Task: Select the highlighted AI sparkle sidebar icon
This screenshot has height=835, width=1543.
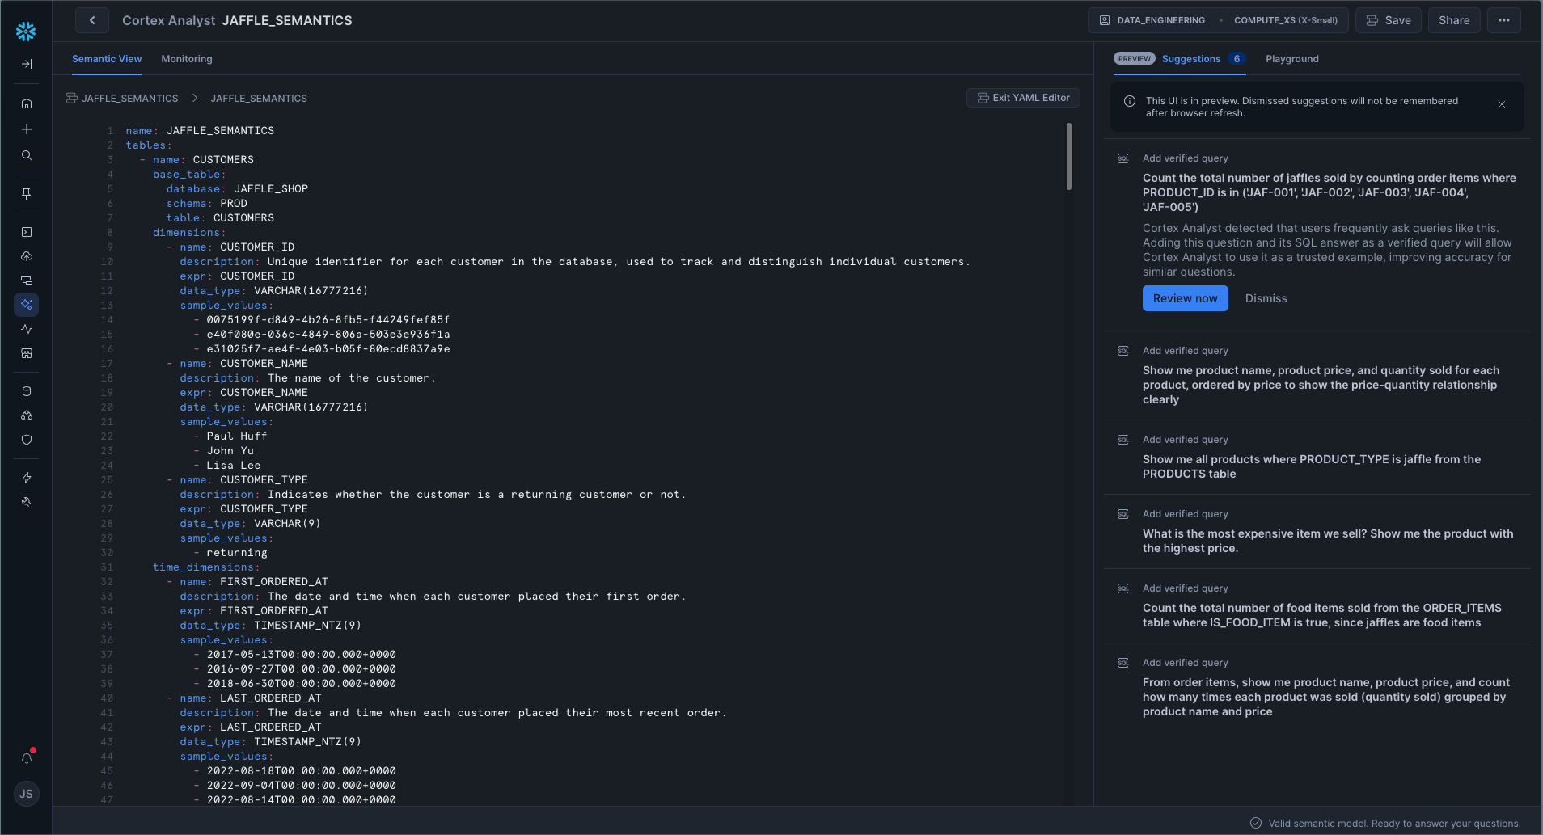Action: pyautogui.click(x=27, y=305)
